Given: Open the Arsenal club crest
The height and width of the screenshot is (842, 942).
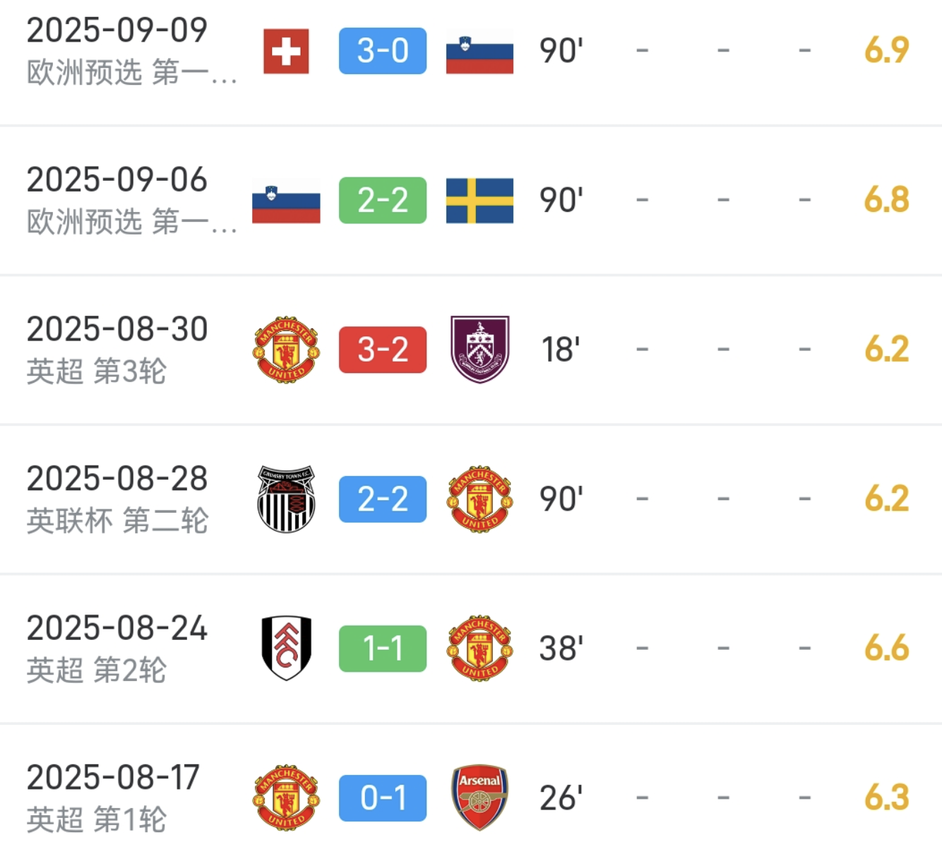Looking at the screenshot, I should click(479, 797).
